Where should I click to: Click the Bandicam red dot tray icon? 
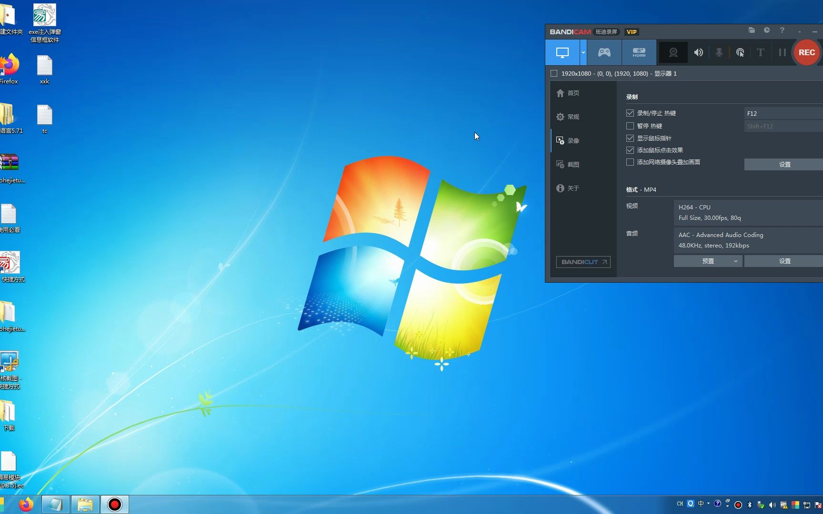(x=738, y=505)
